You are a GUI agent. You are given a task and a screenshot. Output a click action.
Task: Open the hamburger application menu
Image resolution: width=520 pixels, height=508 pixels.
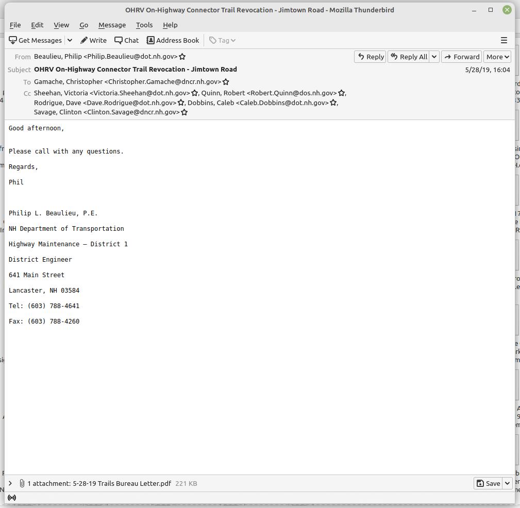(x=504, y=40)
